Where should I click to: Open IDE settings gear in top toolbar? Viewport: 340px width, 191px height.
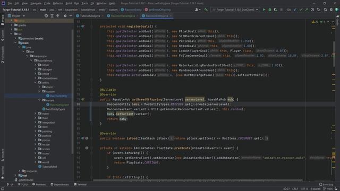coord(331,10)
